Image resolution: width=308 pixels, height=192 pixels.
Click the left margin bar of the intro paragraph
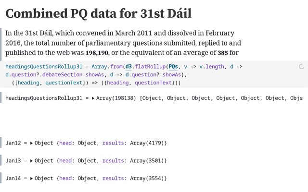1,44
